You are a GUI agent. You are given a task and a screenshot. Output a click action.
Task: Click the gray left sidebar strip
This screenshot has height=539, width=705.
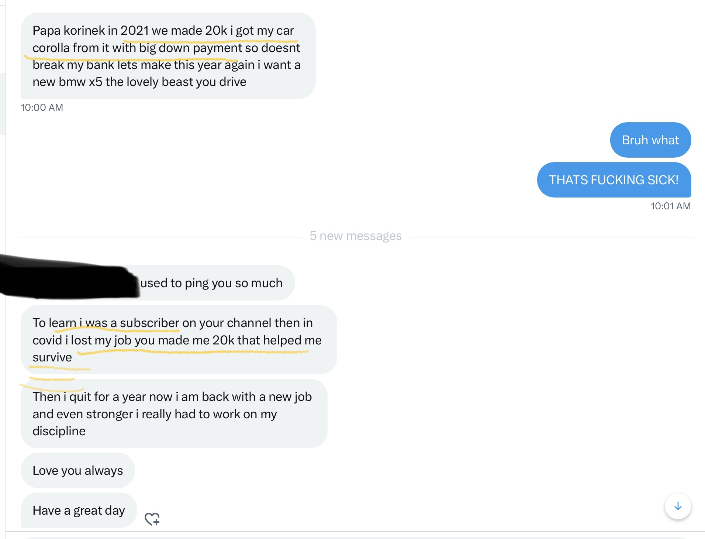(3, 103)
